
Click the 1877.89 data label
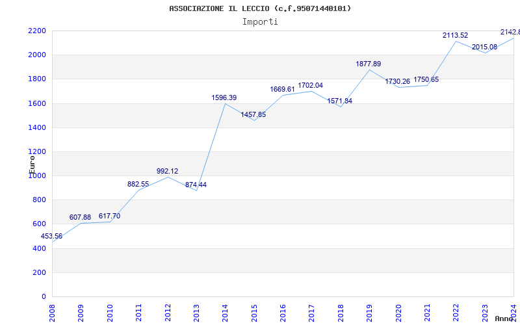(368, 64)
